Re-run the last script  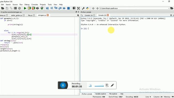[x=42, y=8]
